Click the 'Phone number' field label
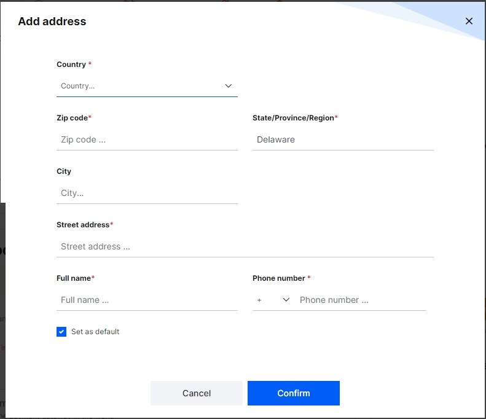The height and width of the screenshot is (419, 486). tap(279, 278)
